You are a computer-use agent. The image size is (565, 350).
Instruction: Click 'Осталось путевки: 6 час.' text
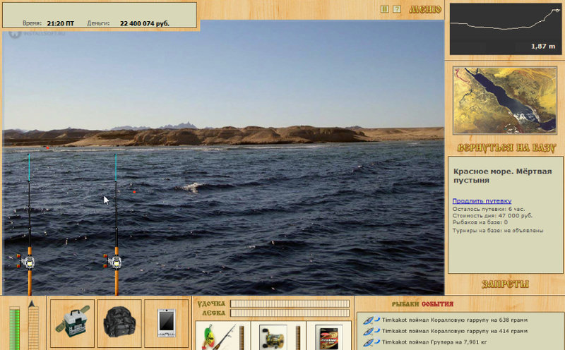489,209
